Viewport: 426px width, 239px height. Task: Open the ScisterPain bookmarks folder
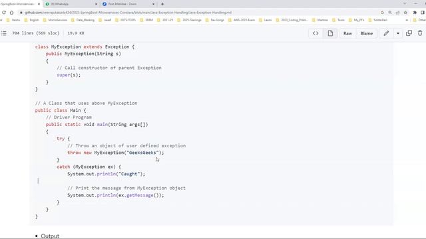click(x=377, y=20)
